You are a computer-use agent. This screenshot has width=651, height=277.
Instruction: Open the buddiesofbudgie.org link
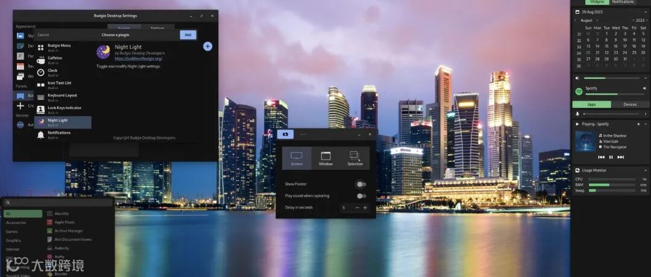[138, 59]
